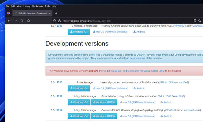Viewport: 203px width, 122px height.
Task: Download macOS build for 5.0-18718
Action: 137,102
